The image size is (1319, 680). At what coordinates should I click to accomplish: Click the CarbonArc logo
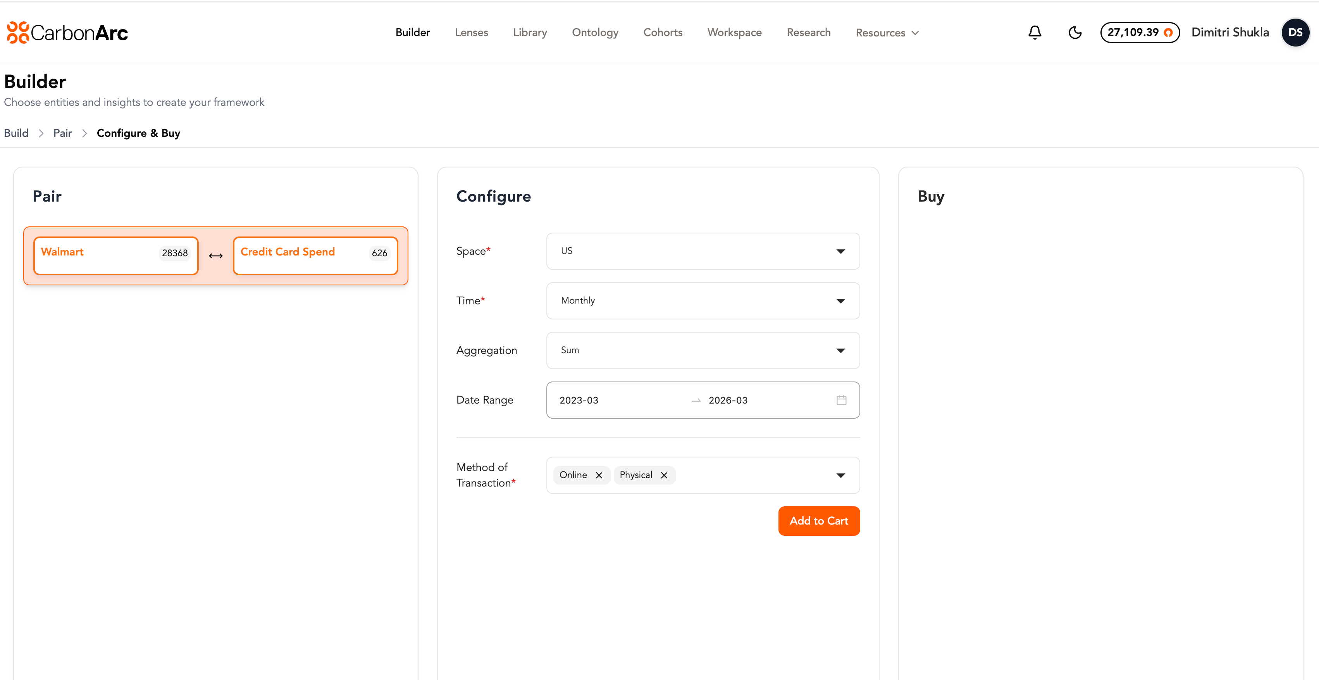[x=67, y=33]
